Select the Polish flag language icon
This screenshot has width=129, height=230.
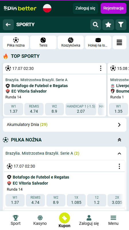click(x=47, y=8)
